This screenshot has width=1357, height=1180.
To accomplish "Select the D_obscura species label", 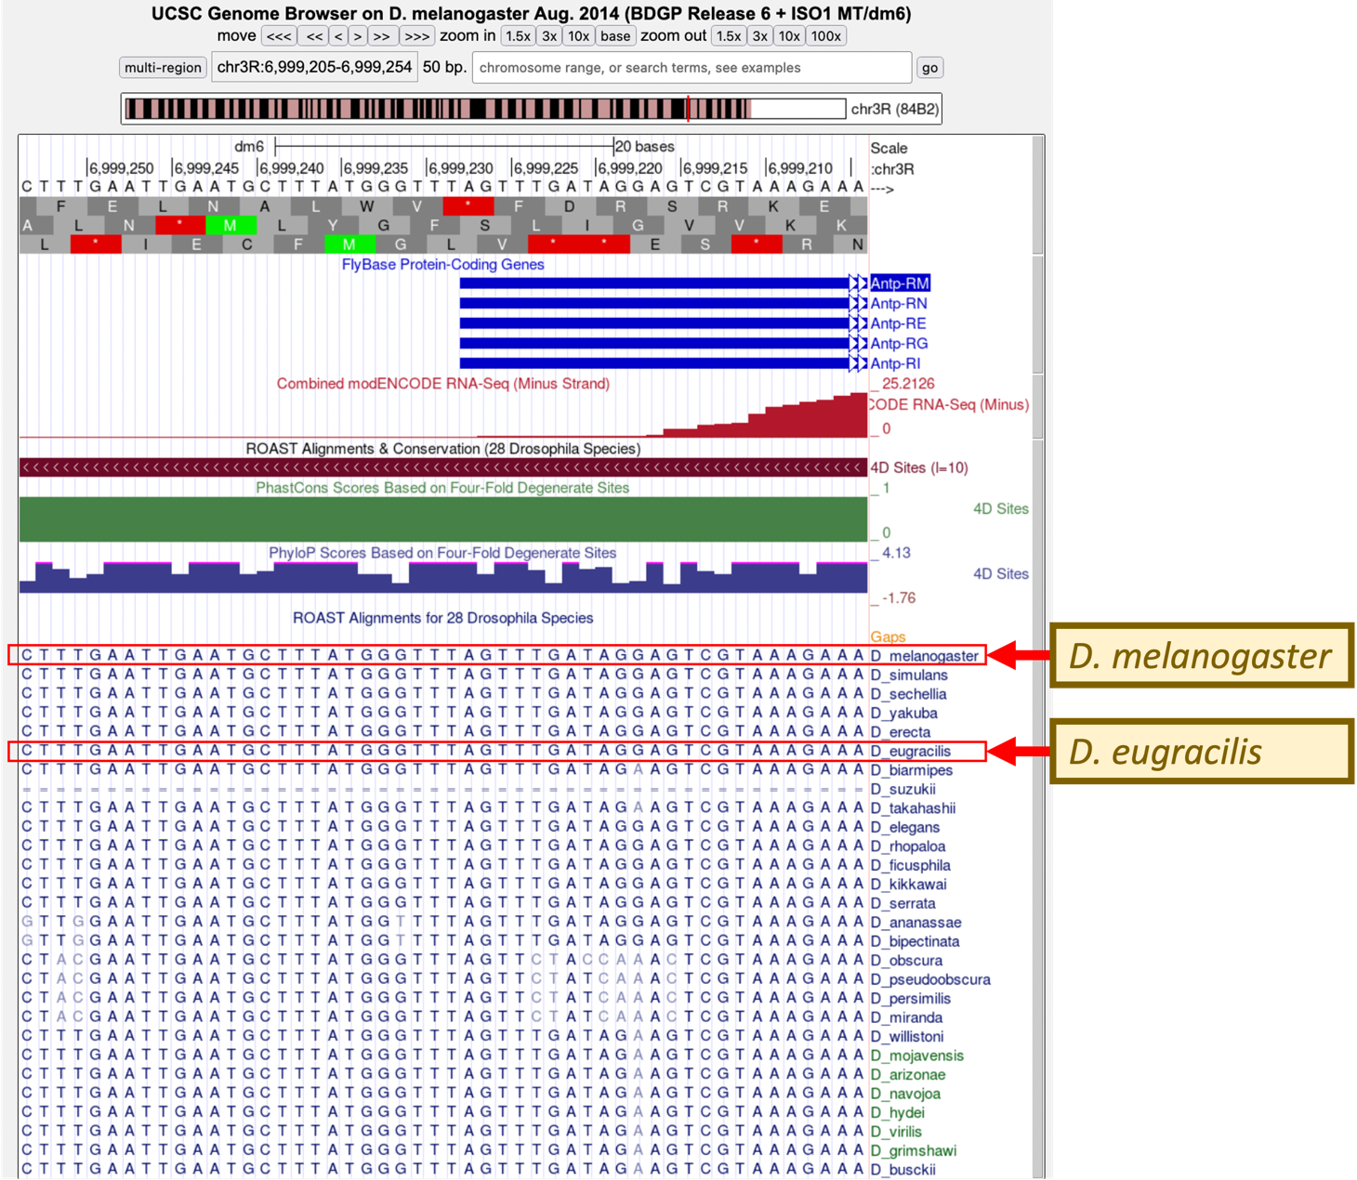I will point(906,961).
